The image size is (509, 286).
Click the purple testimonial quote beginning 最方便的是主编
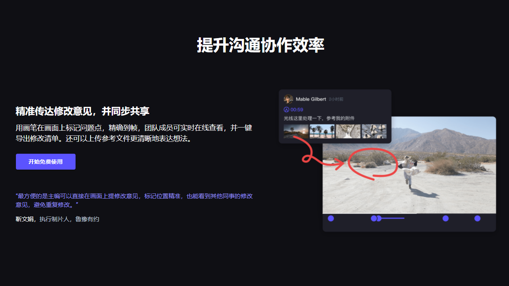(134, 201)
